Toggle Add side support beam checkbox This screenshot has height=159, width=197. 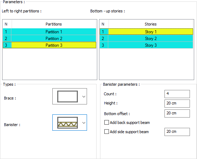[x=106, y=132]
